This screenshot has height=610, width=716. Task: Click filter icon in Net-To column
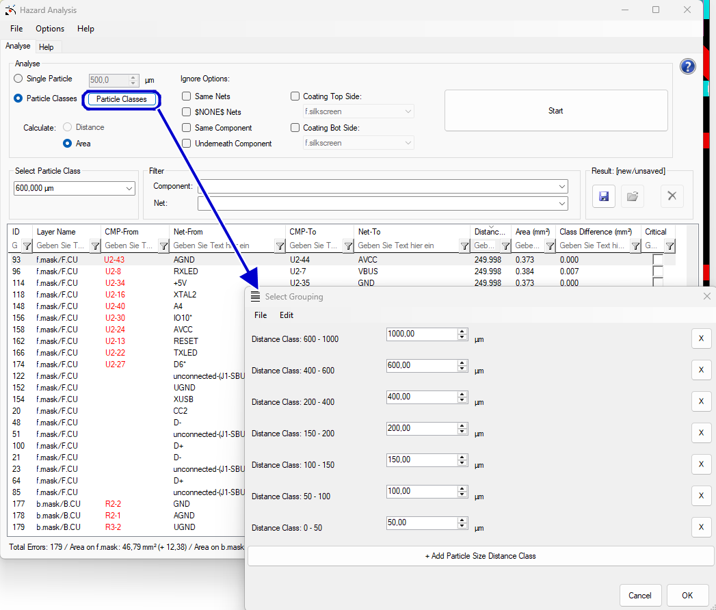[x=464, y=246]
